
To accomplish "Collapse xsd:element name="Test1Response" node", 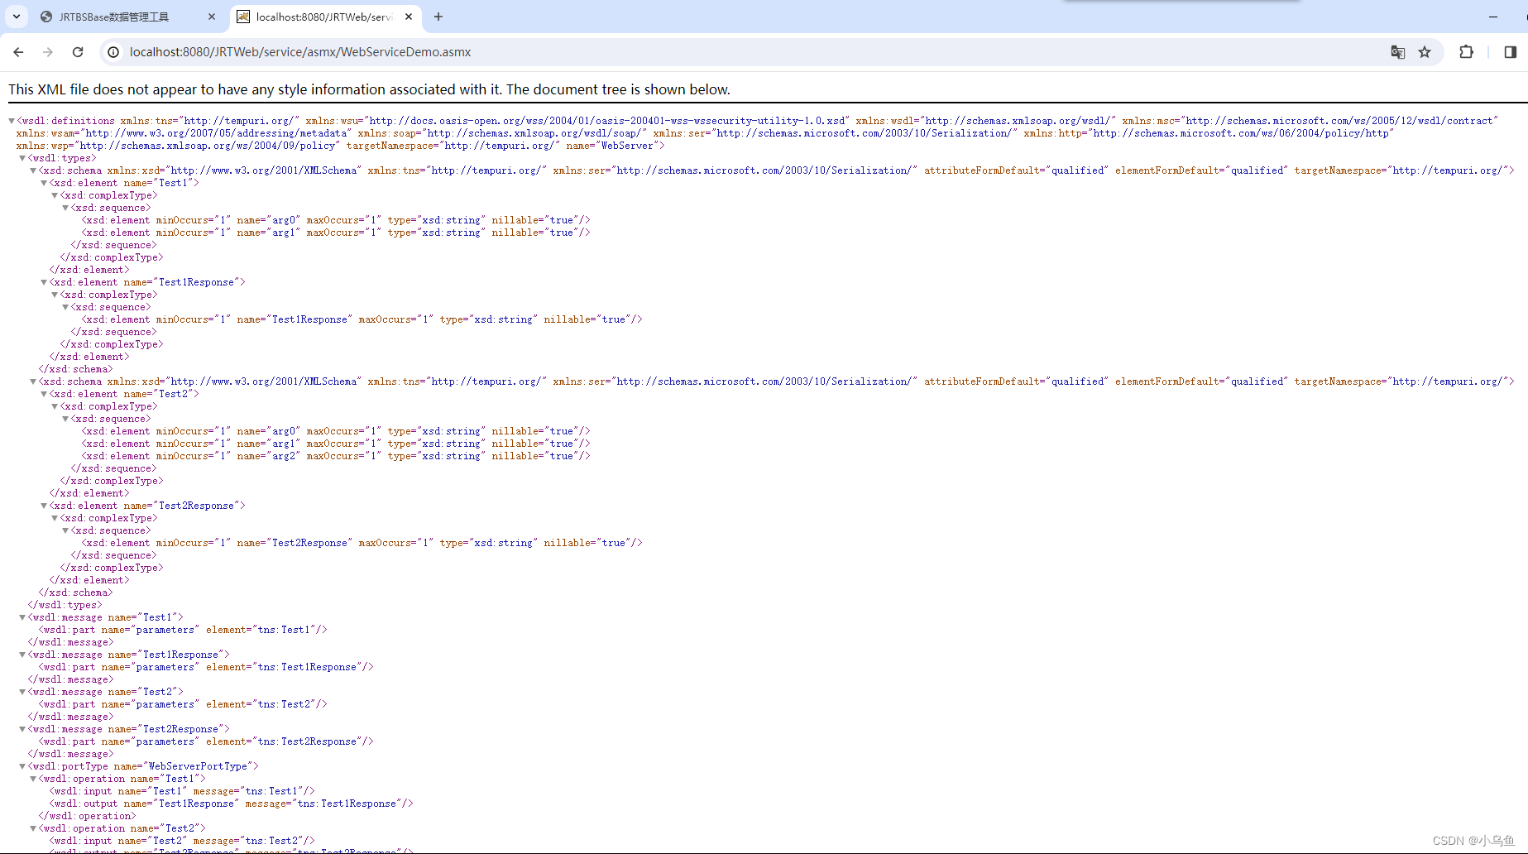I will (x=44, y=282).
